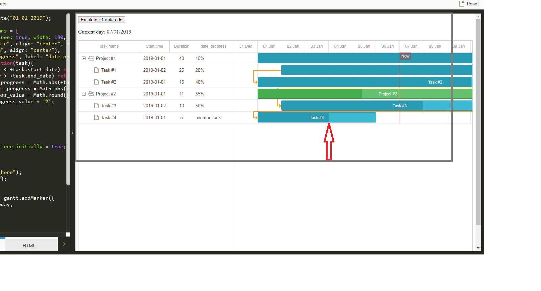
Task: Switch to the HTML tab
Action: (x=29, y=246)
